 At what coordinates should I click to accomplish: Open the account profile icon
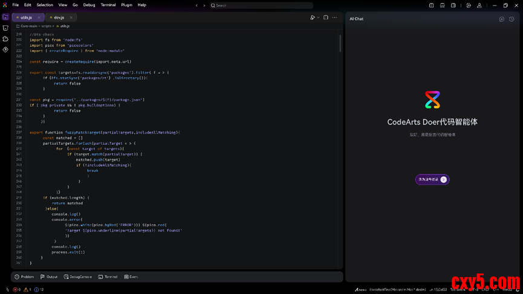(x=479, y=5)
